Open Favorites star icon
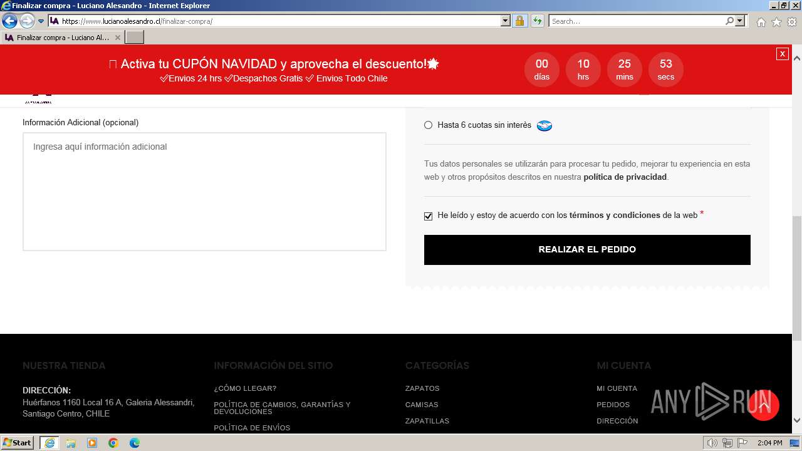The height and width of the screenshot is (451, 802). pyautogui.click(x=776, y=22)
